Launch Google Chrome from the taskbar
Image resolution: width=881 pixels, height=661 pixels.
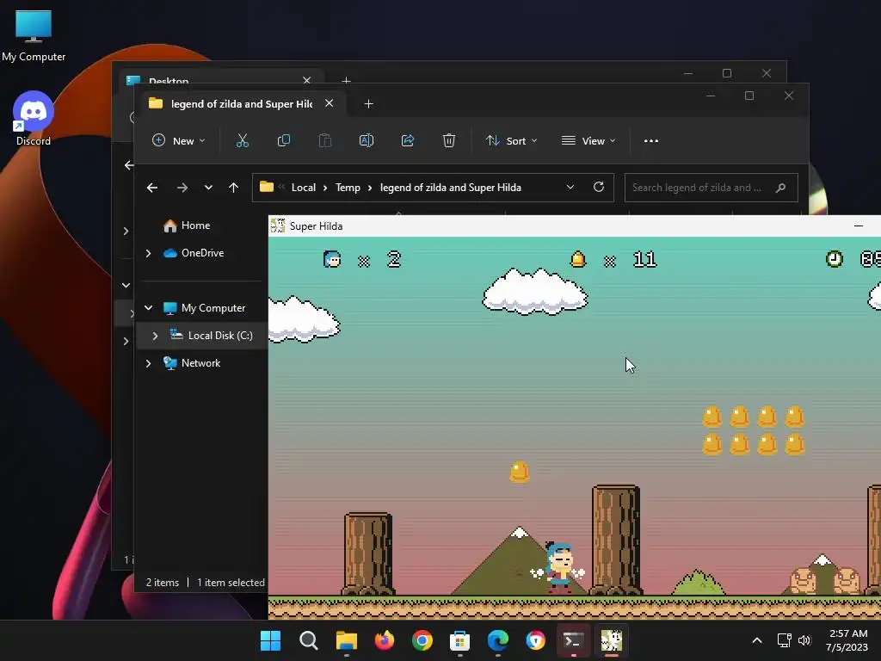pyautogui.click(x=422, y=640)
